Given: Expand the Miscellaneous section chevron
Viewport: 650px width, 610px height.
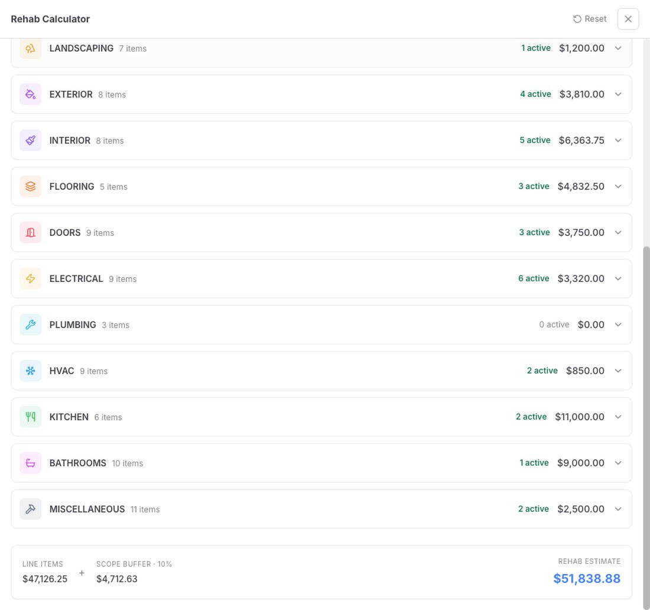Looking at the screenshot, I should pyautogui.click(x=617, y=508).
